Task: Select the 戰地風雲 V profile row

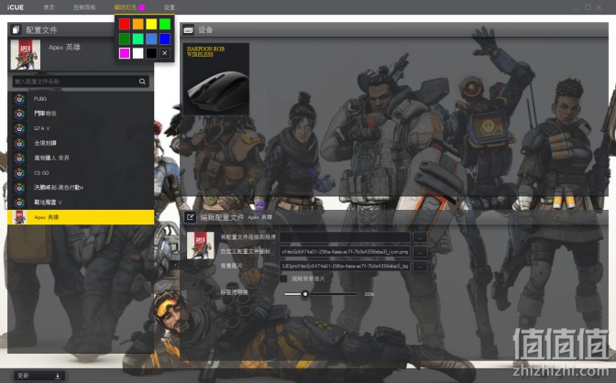Action: [81, 202]
